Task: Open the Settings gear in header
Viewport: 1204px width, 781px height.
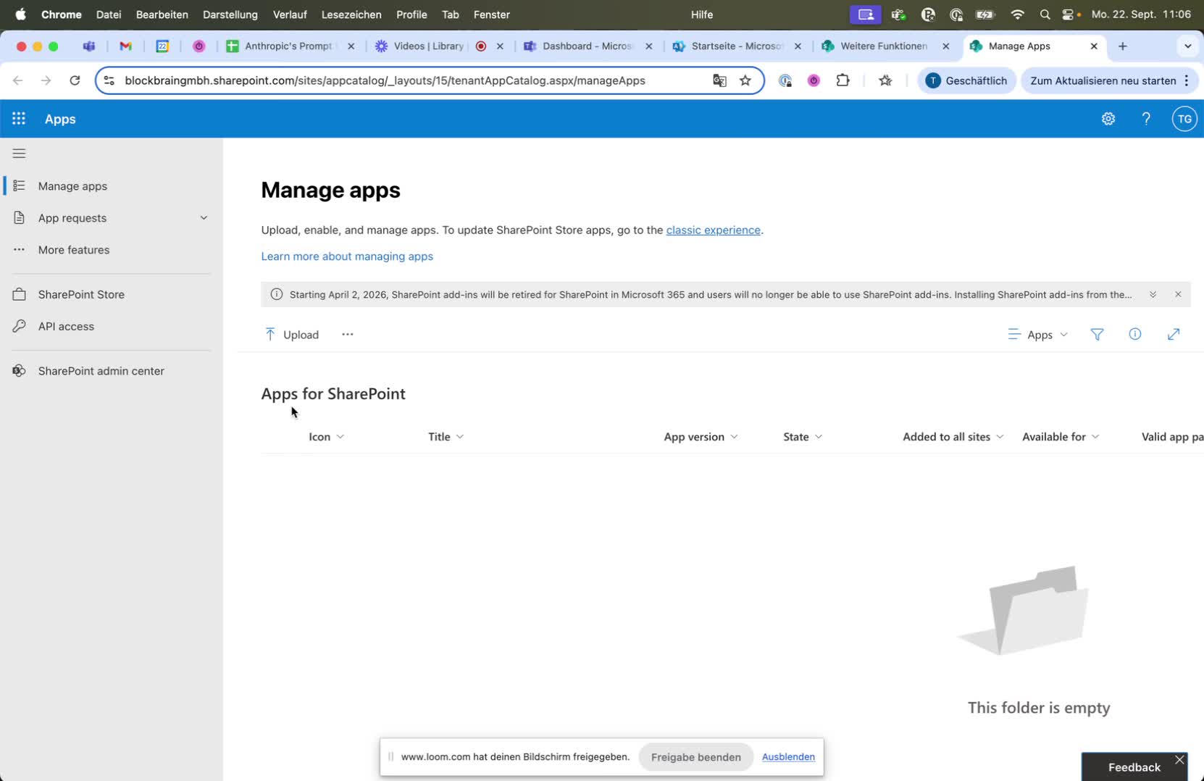Action: [1108, 119]
